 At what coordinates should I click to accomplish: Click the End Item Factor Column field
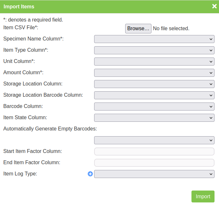click(154, 163)
